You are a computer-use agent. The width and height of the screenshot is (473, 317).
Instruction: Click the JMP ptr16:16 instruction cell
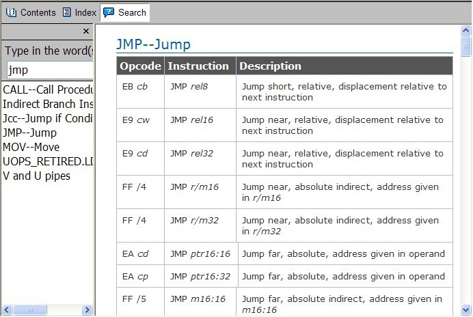pos(201,253)
